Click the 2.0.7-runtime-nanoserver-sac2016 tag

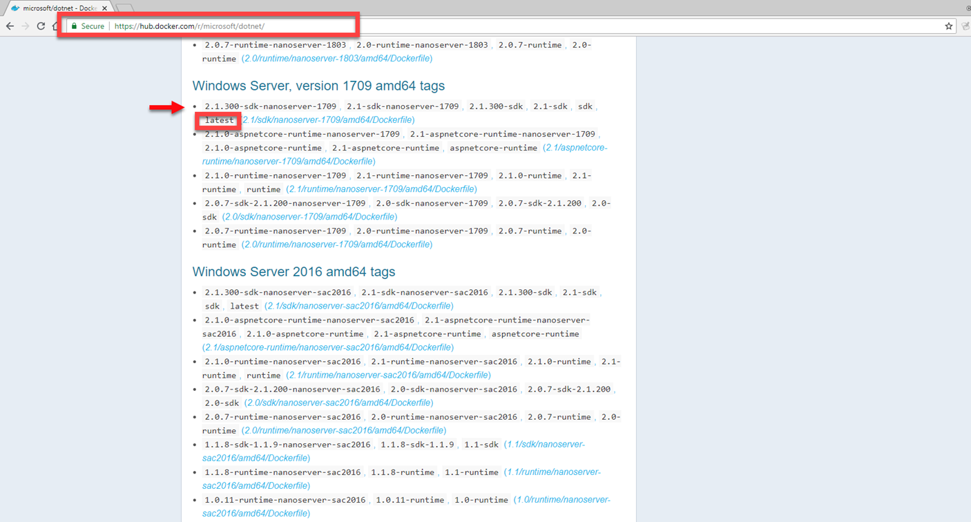coord(282,416)
